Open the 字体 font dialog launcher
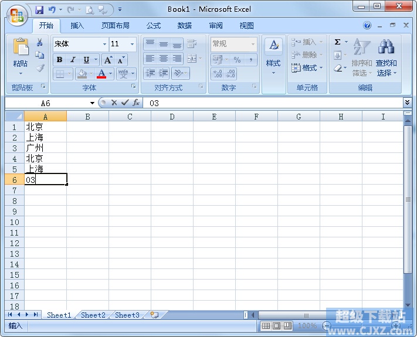417x337 pixels. click(x=134, y=86)
